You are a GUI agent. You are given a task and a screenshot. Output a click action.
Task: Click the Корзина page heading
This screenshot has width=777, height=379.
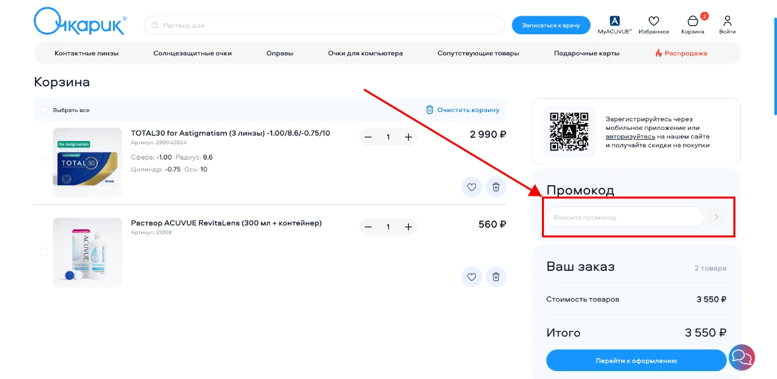[62, 82]
